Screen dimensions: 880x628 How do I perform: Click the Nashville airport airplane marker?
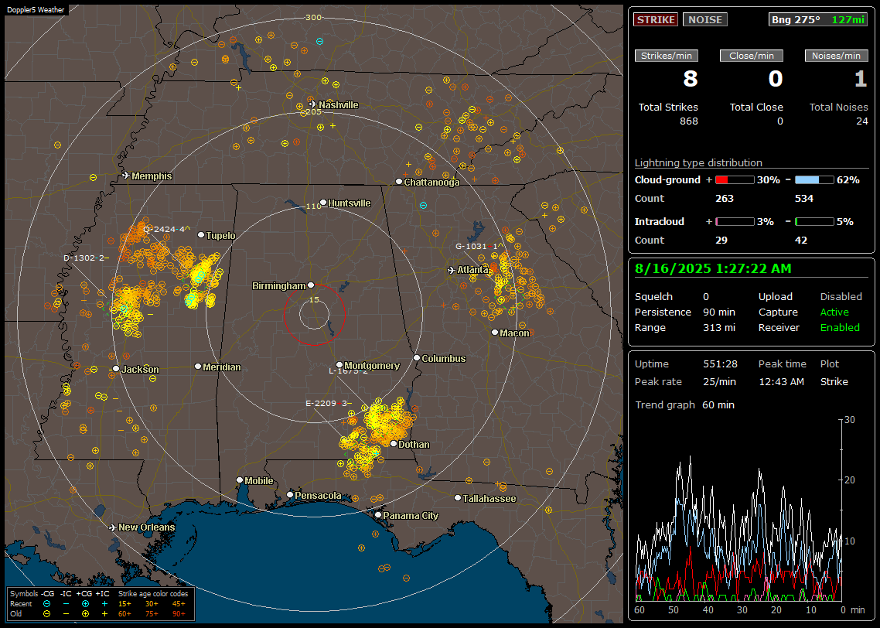pos(312,104)
